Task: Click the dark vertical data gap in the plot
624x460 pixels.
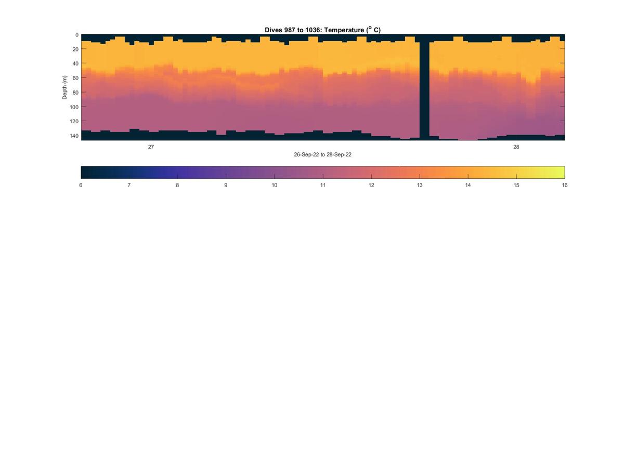Action: pos(424,87)
